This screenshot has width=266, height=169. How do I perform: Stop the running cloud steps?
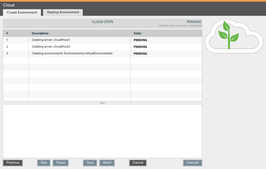pyautogui.click(x=90, y=163)
